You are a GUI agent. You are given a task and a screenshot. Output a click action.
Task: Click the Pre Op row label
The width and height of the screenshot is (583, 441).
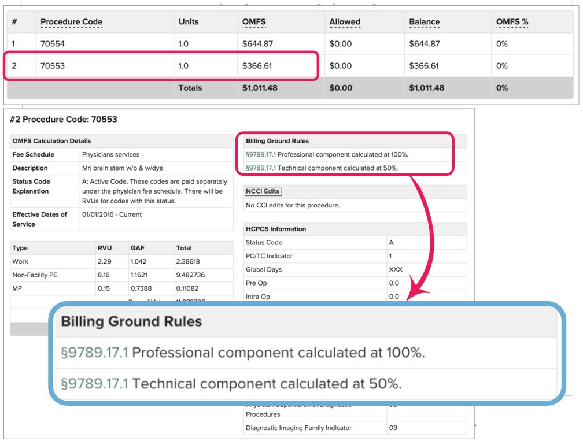click(x=256, y=283)
